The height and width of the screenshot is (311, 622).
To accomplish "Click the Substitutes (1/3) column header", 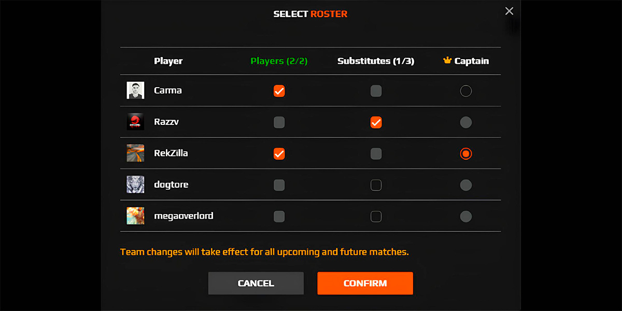I will 376,61.
